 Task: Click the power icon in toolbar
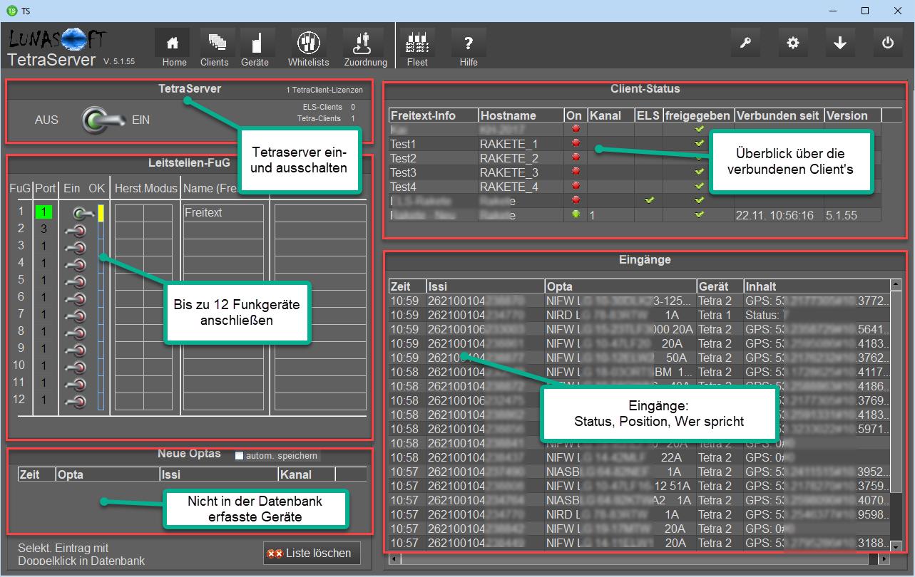(x=888, y=43)
